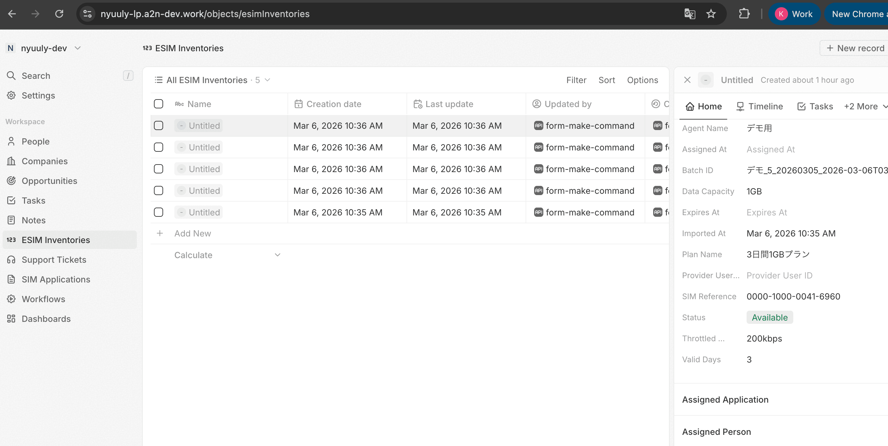This screenshot has height=446, width=888.
Task: Open the nyuuly-dev workspace switcher
Action: [x=44, y=48]
